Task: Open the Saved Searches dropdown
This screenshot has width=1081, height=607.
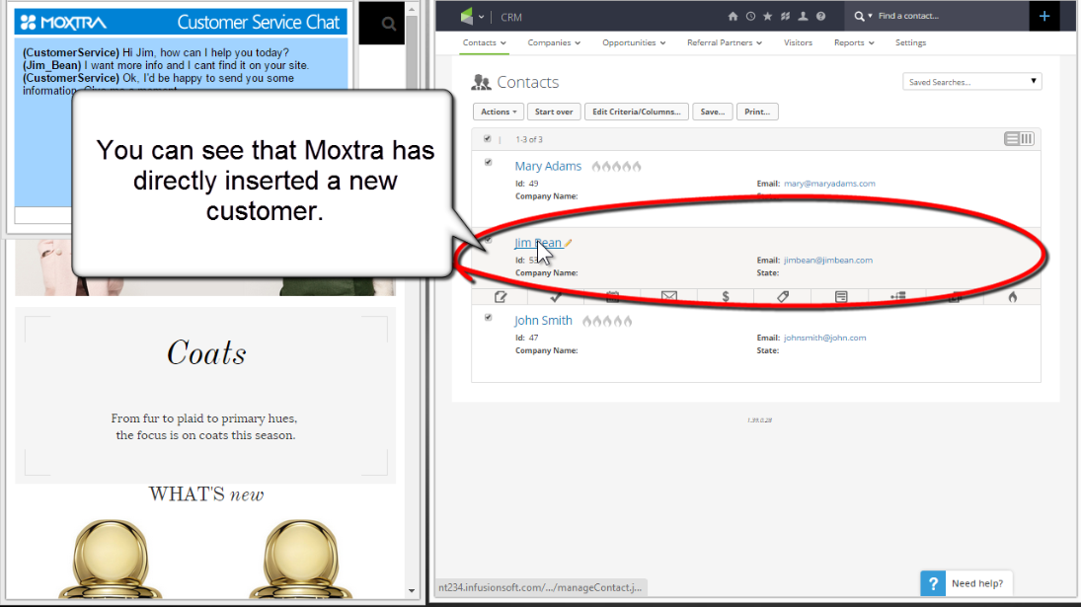Action: [x=972, y=81]
